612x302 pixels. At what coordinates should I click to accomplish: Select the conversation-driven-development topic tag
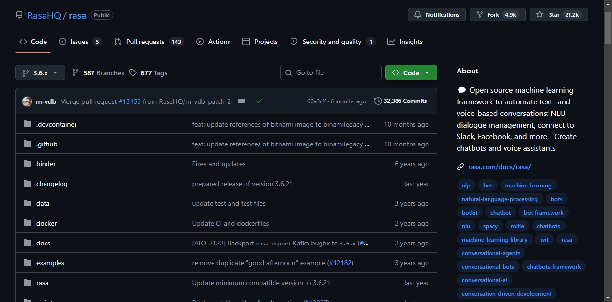pyautogui.click(x=506, y=294)
